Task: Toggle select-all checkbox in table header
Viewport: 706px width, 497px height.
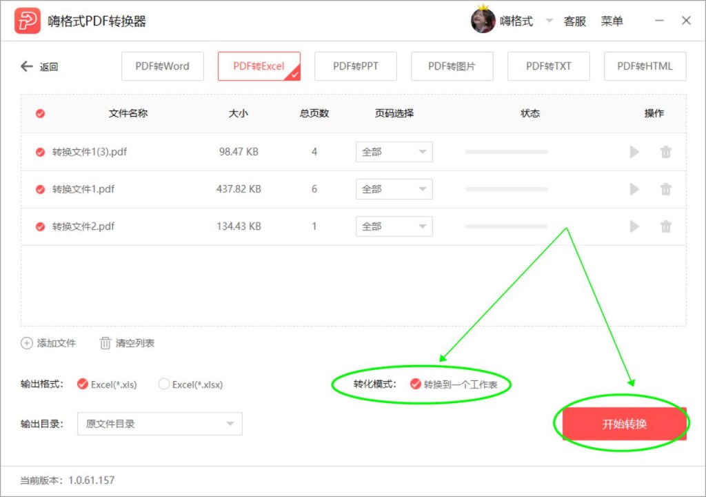Action: pyautogui.click(x=40, y=113)
